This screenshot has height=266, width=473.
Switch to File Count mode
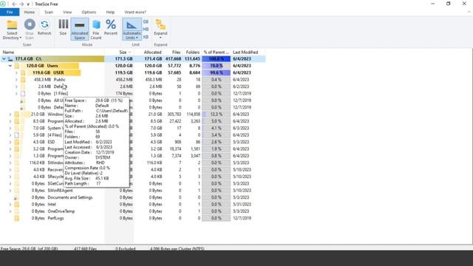point(96,30)
